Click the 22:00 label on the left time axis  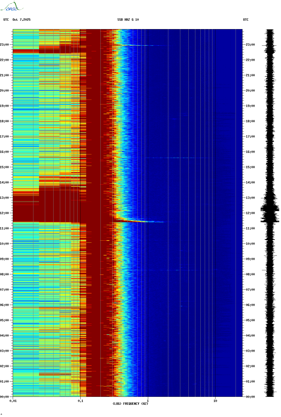coord(4,60)
